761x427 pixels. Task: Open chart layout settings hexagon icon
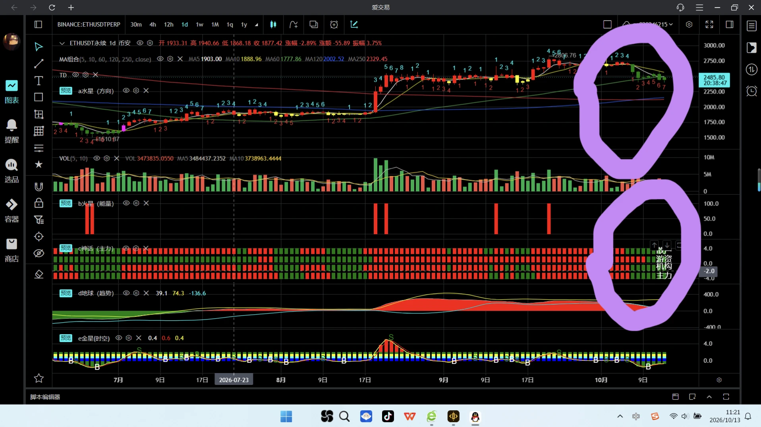click(x=689, y=25)
